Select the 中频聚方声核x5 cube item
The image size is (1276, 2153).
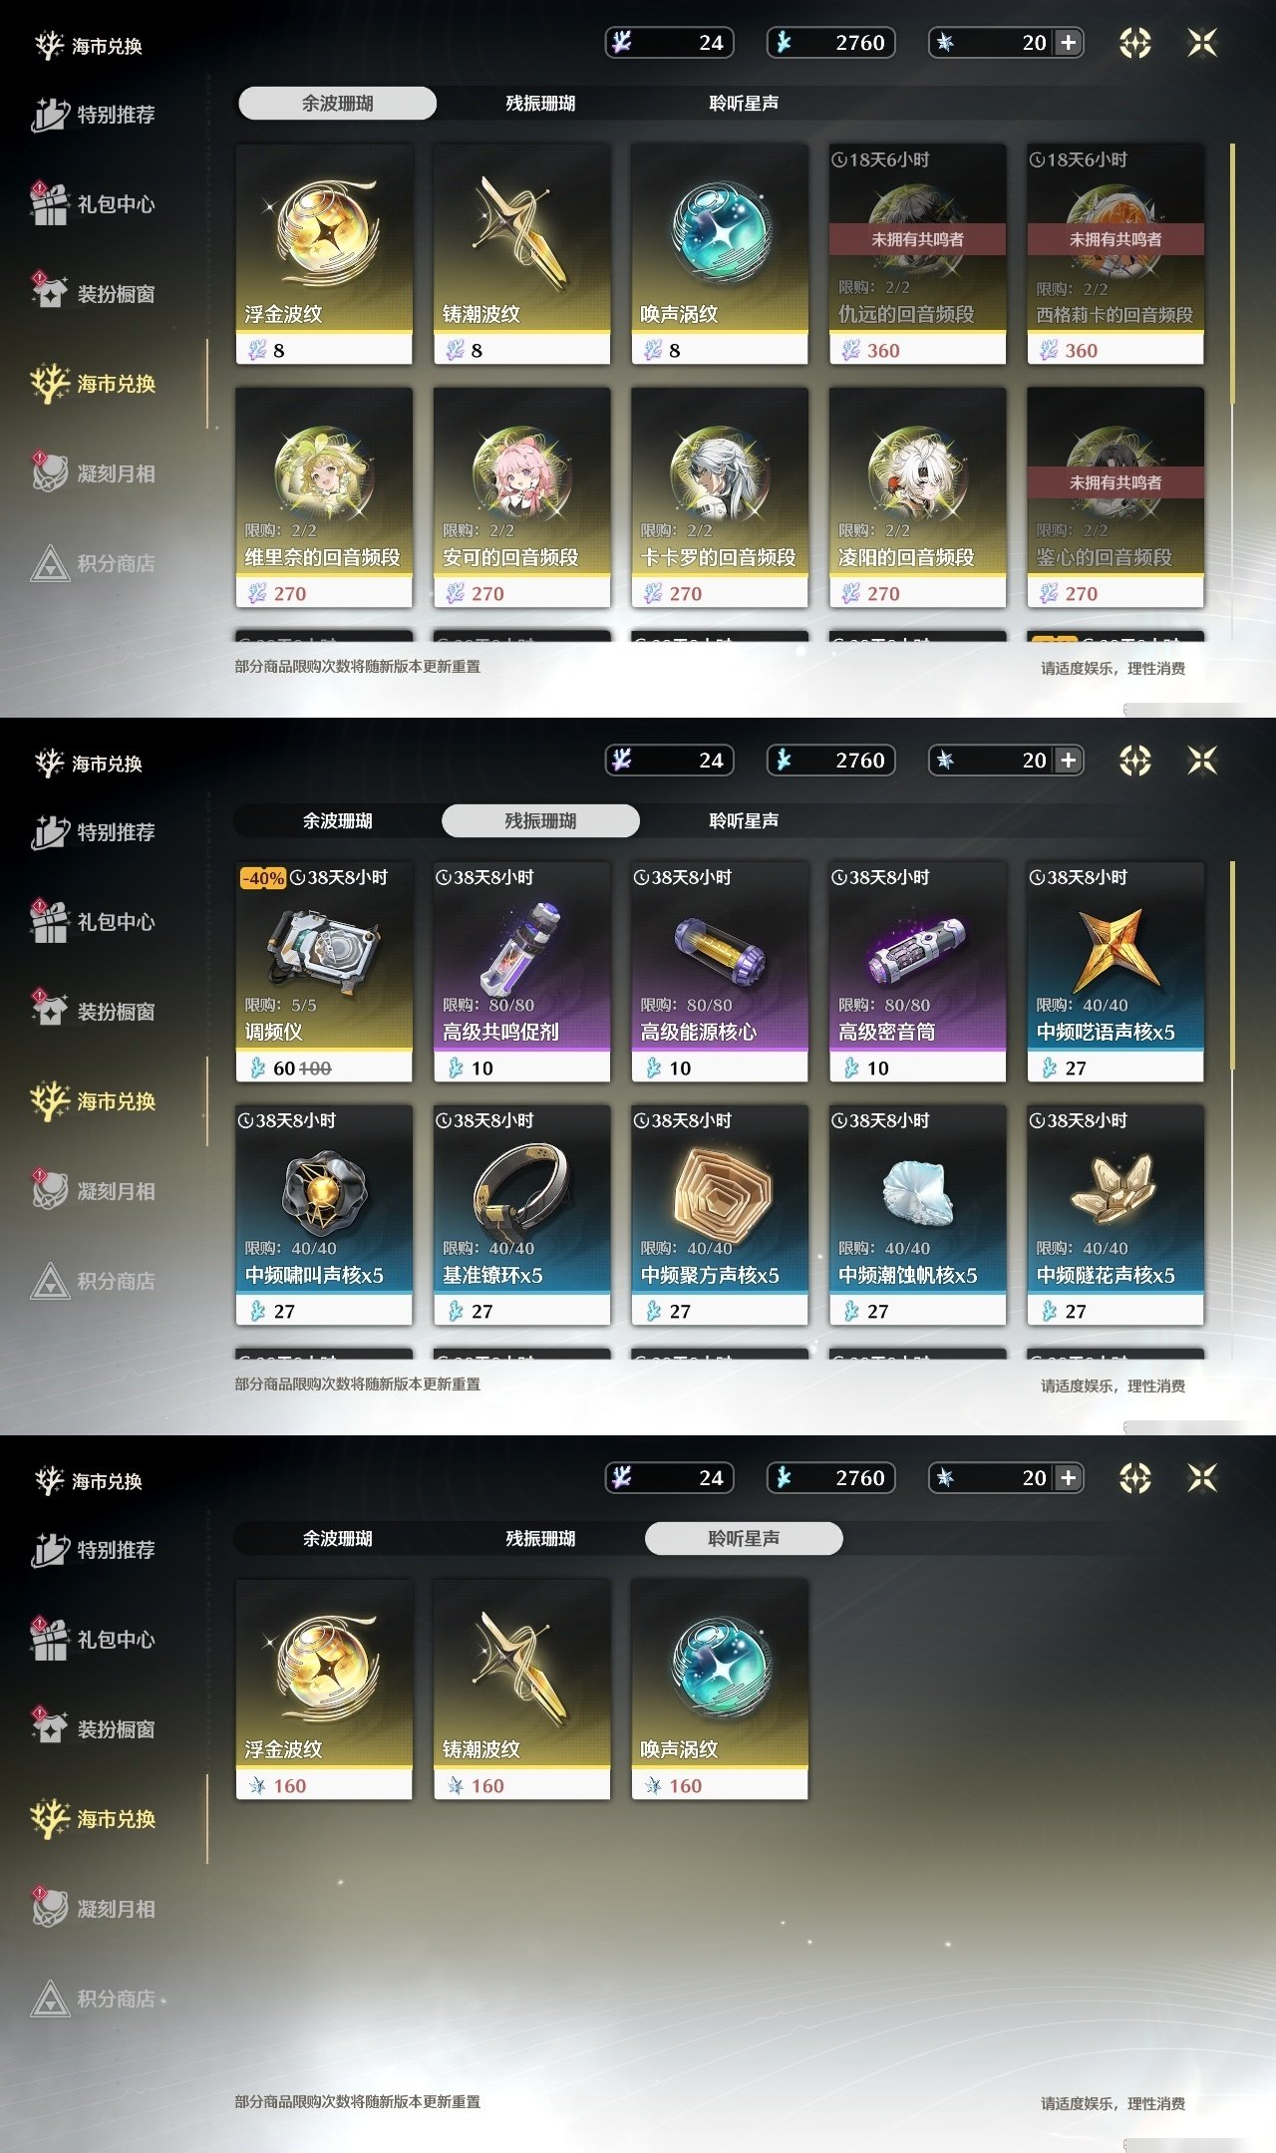point(720,1215)
